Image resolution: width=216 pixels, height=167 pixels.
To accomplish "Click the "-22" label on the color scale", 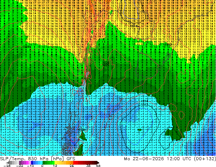I will pos(20,166).
